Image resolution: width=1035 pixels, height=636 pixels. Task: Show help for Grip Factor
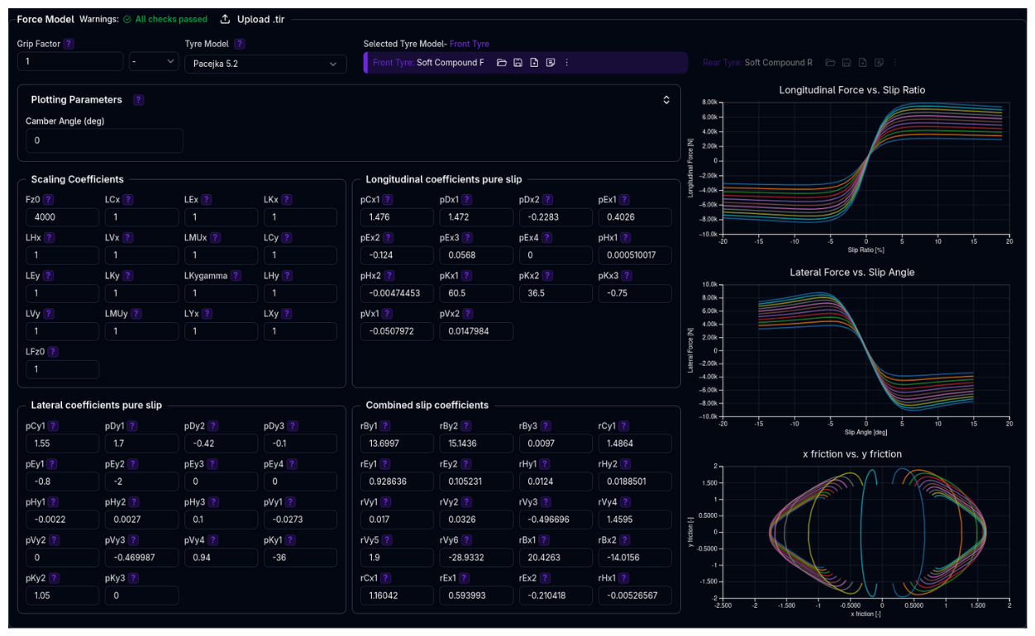click(x=69, y=44)
